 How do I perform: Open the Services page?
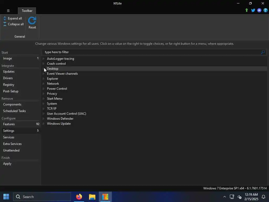(20, 137)
